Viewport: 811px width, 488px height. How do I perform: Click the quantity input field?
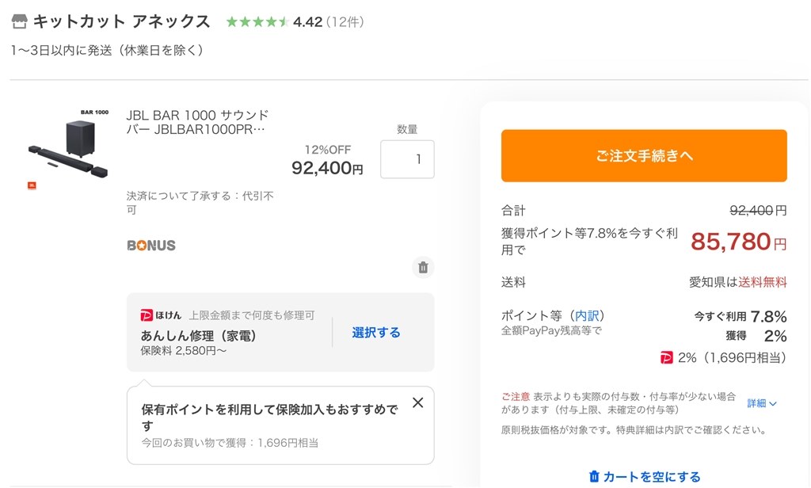pyautogui.click(x=407, y=159)
